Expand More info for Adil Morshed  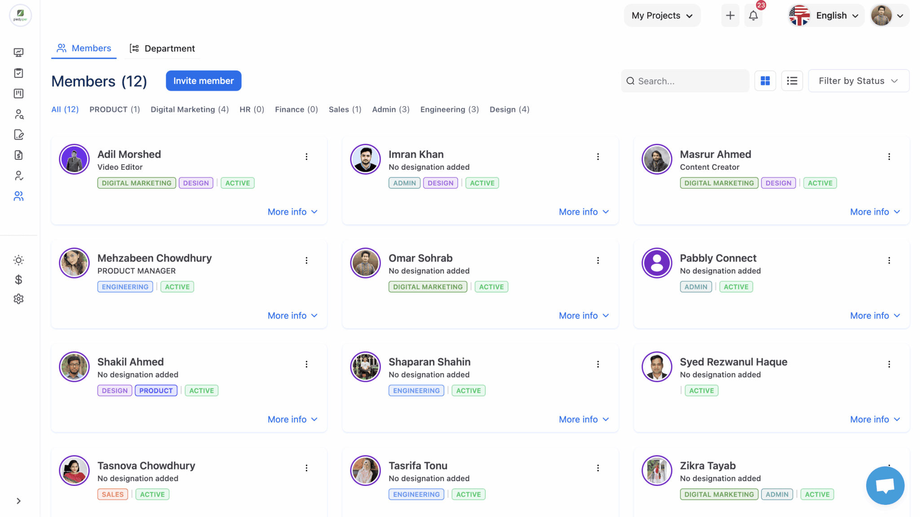(292, 212)
